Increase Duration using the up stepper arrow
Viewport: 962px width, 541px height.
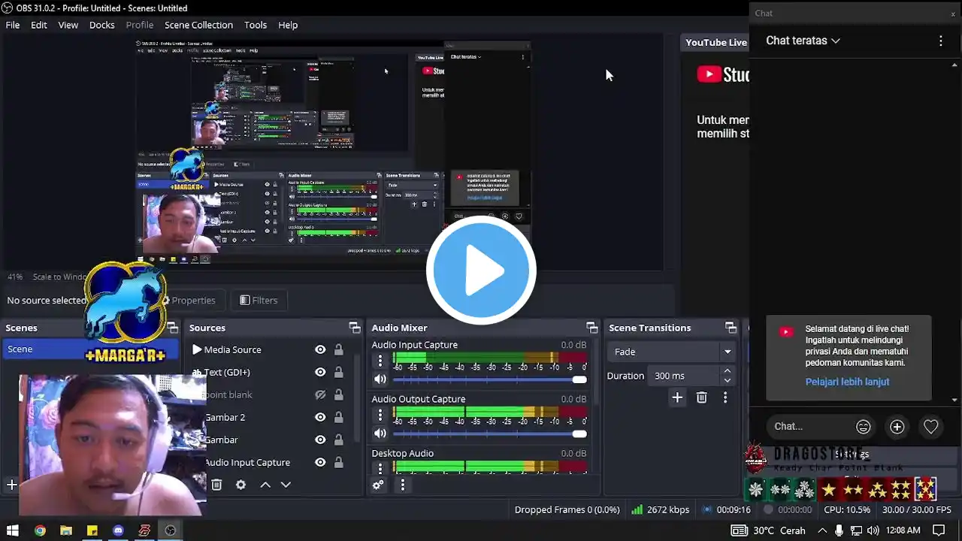pos(727,371)
